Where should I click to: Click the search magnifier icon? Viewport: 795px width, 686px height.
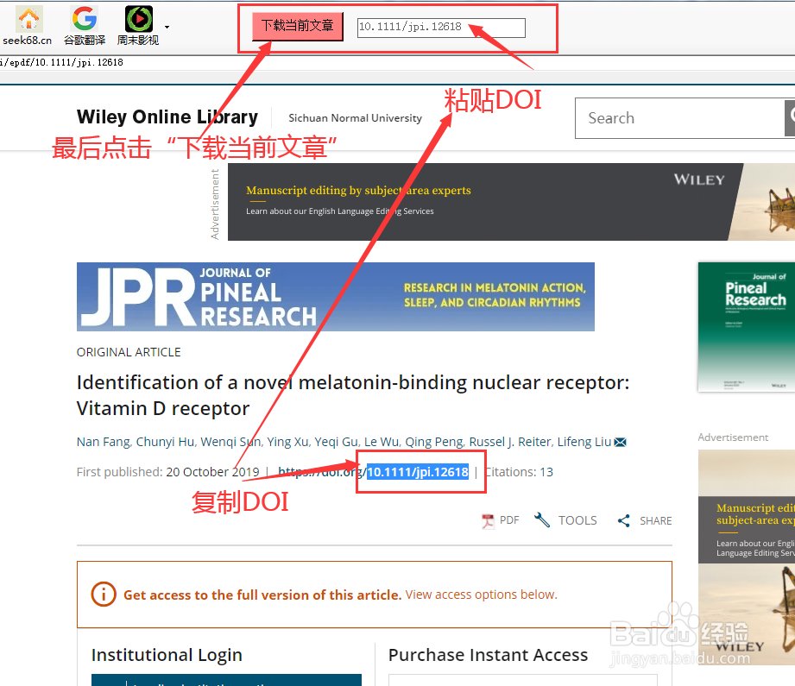[x=790, y=118]
